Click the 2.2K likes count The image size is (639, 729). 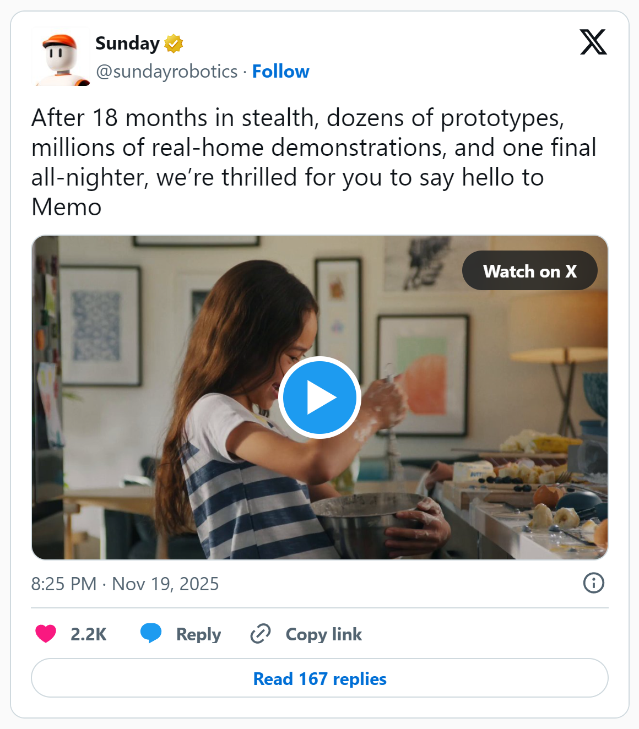[x=88, y=634]
